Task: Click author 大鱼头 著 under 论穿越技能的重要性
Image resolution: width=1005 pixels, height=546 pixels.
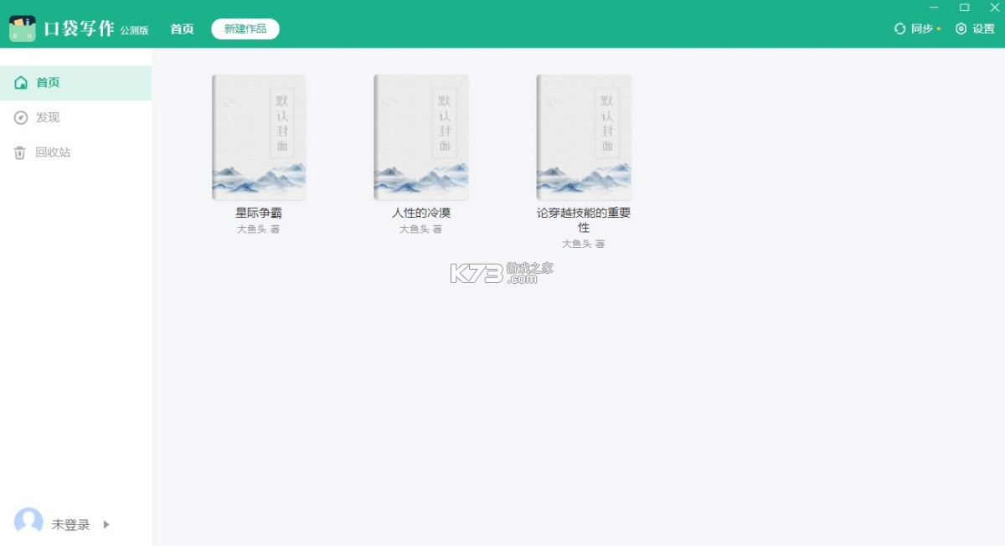Action: 584,244
